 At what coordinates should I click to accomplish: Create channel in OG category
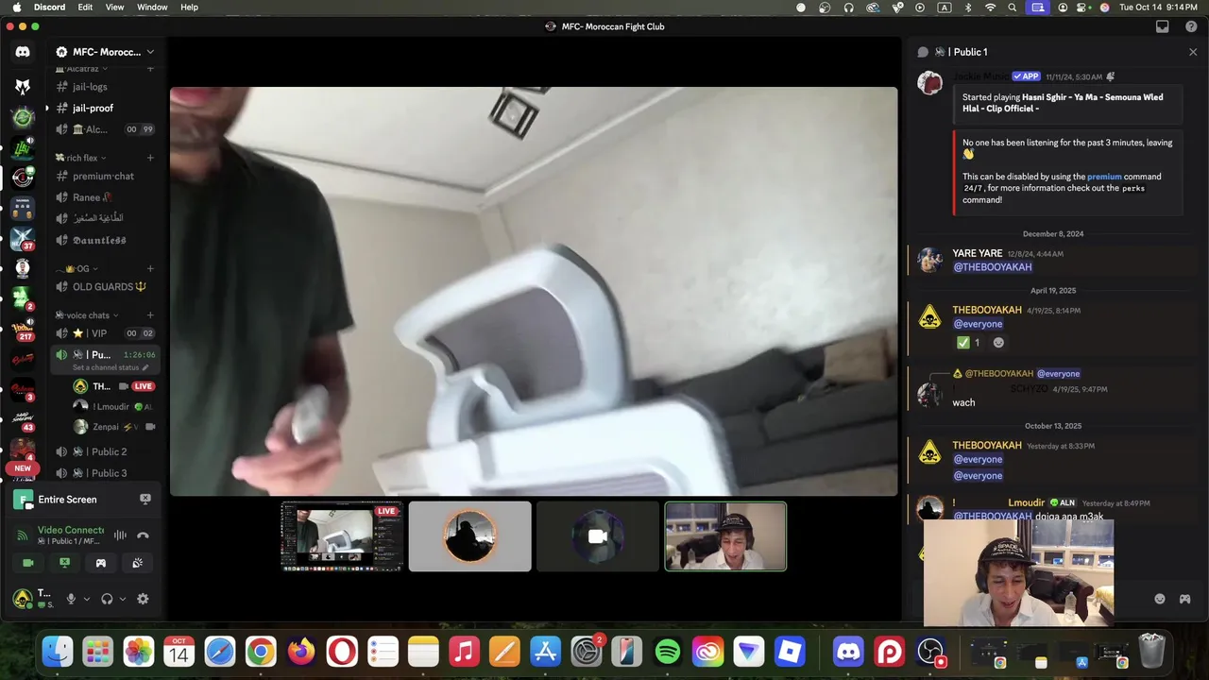(150, 269)
